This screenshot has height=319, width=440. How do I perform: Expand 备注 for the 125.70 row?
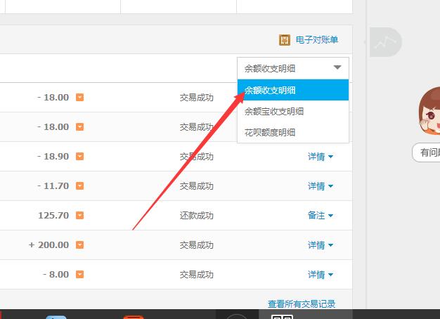321,216
